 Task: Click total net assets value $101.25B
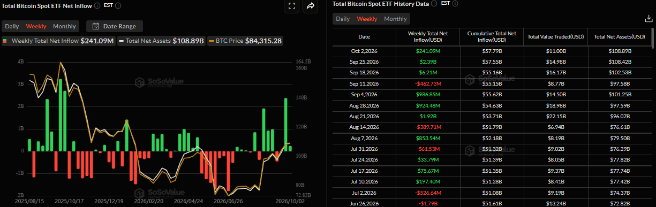click(620, 94)
